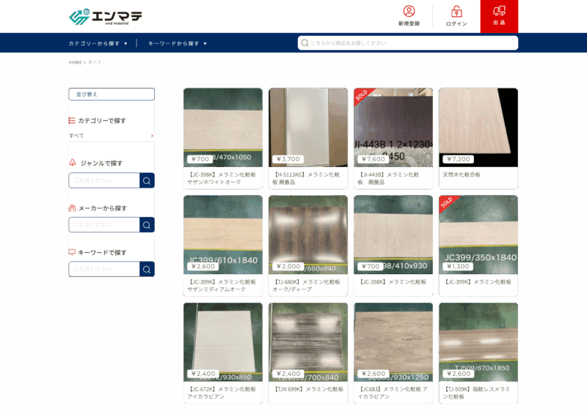Open the ¥700 470x1050 product thumbnail

[223, 128]
